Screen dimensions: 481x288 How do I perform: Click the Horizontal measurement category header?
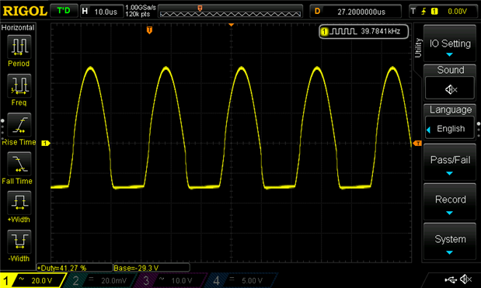click(x=18, y=28)
